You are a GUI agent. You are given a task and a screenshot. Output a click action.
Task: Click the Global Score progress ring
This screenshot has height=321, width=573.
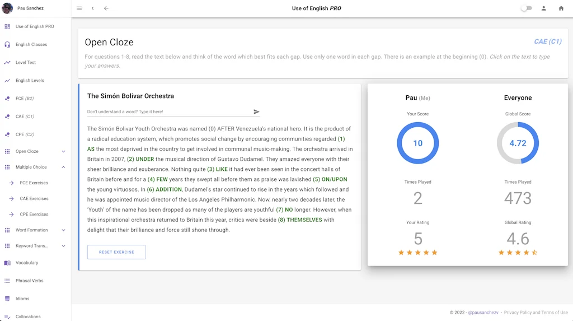tap(518, 143)
